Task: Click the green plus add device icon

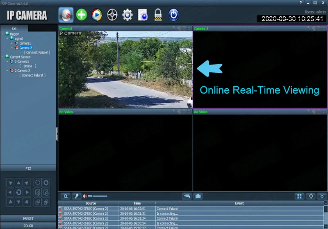Action: tap(81, 15)
